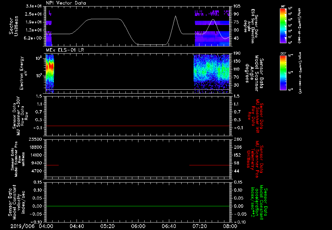Click the '07:20' time axis label
This screenshot has width=332, height=230.
pyautogui.click(x=200, y=226)
